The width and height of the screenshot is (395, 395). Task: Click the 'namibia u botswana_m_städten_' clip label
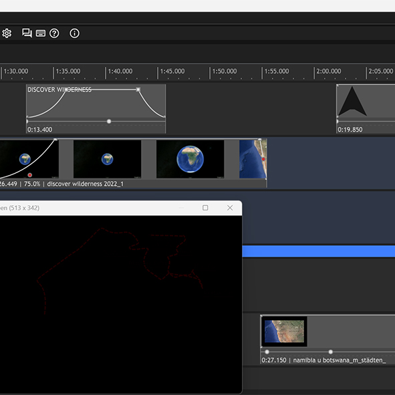pos(340,360)
